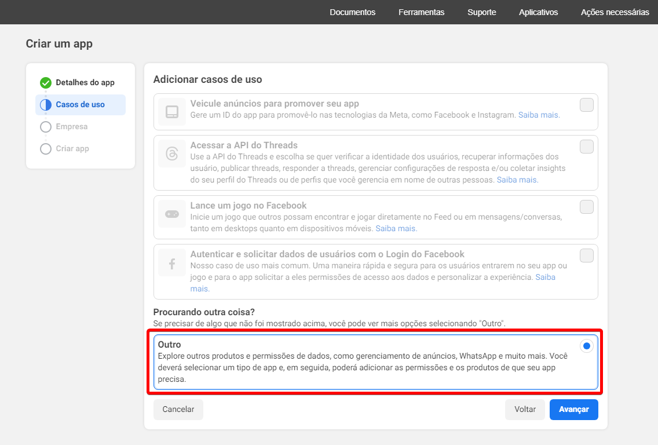Go to the Detalhes do app step
The image size is (658, 445).
pyautogui.click(x=85, y=83)
